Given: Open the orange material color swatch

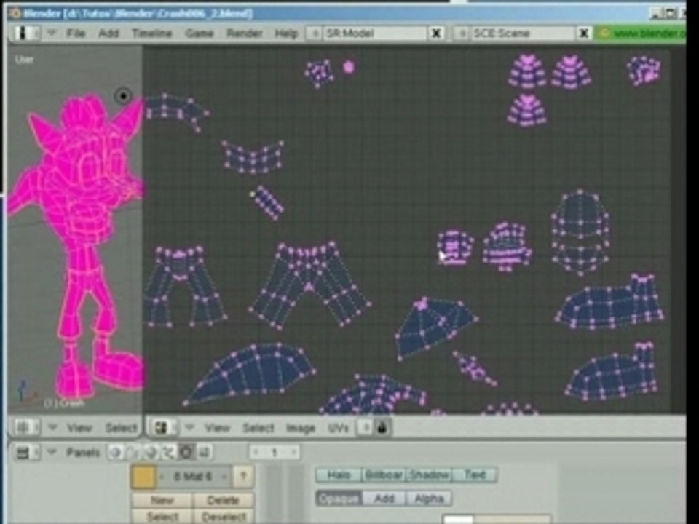Looking at the screenshot, I should [x=143, y=477].
